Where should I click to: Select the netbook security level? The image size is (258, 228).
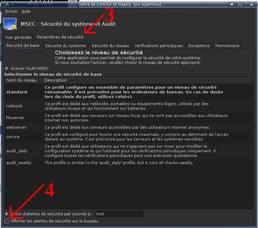[x=129, y=106]
